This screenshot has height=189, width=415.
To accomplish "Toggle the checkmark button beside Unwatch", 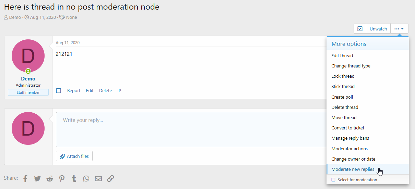I will (360, 29).
